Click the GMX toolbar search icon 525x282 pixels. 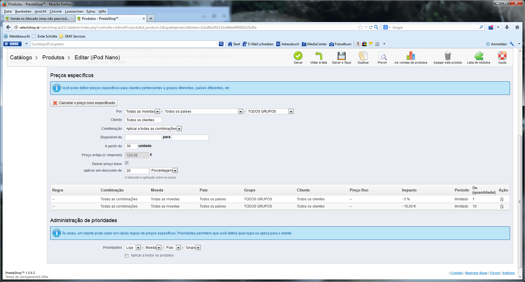(x=221, y=44)
